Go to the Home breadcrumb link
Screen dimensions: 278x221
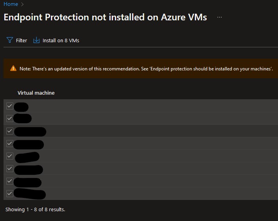point(11,4)
